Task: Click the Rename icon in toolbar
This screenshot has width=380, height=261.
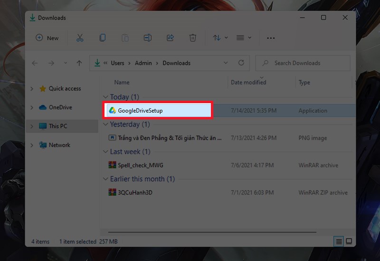Action: point(148,38)
